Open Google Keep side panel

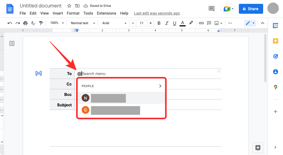[276, 41]
